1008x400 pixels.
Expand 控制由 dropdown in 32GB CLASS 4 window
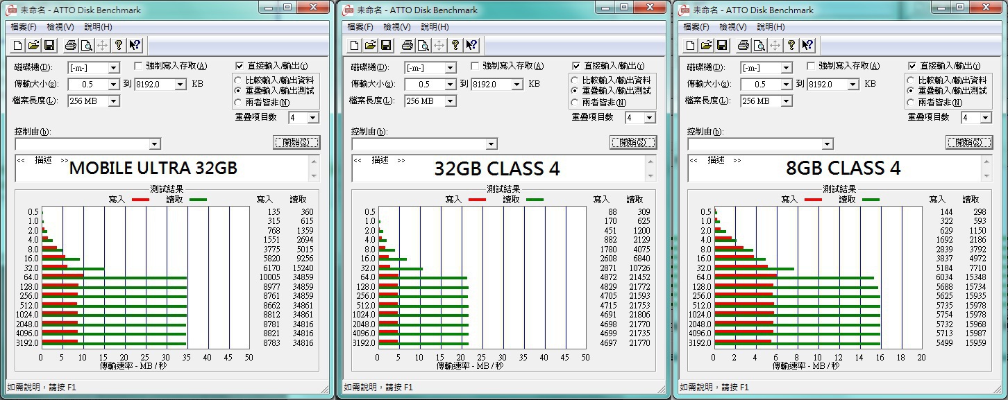click(492, 144)
